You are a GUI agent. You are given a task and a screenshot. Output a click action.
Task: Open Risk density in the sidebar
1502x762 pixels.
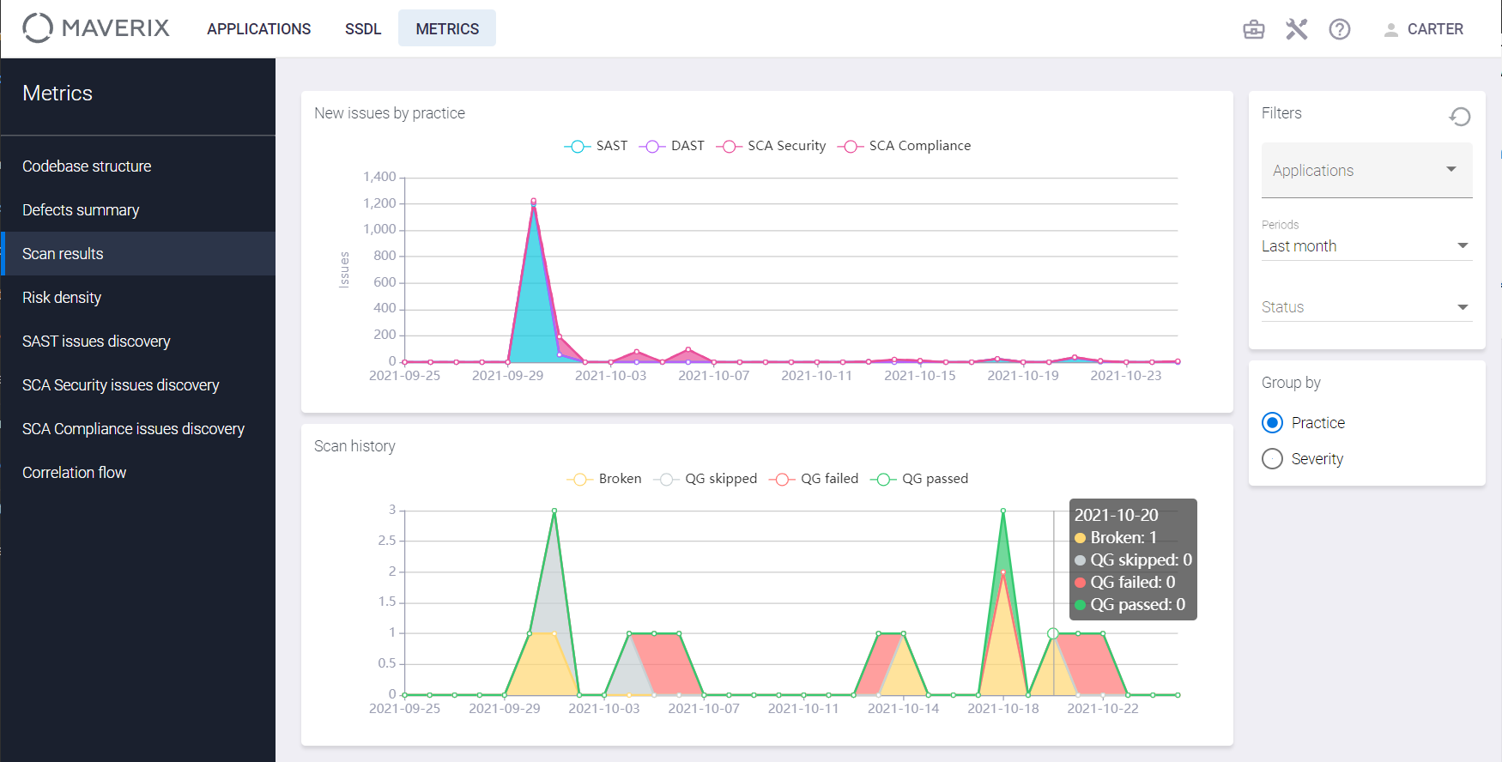click(62, 298)
